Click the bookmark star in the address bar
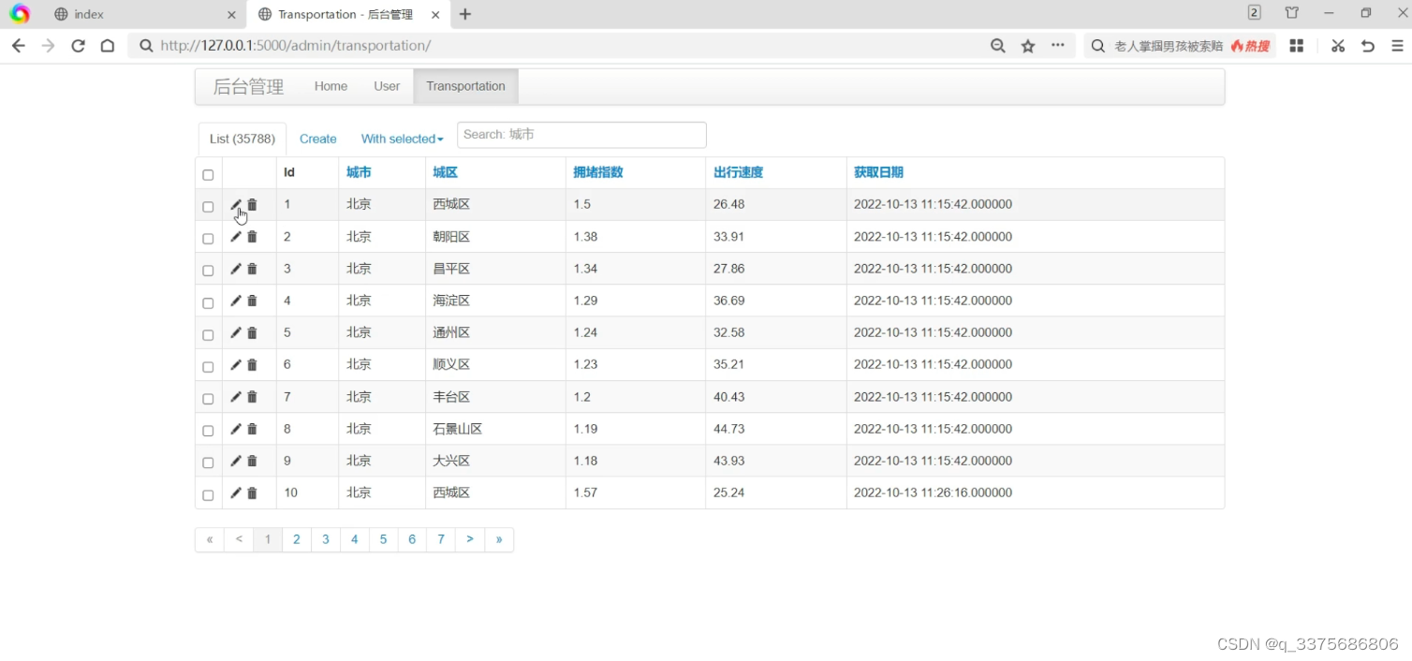 coord(1028,45)
